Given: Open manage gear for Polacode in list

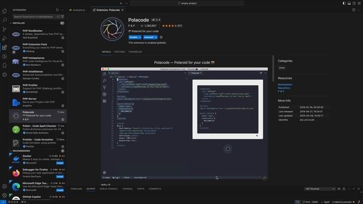Looking at the screenshot, I should (62, 120).
